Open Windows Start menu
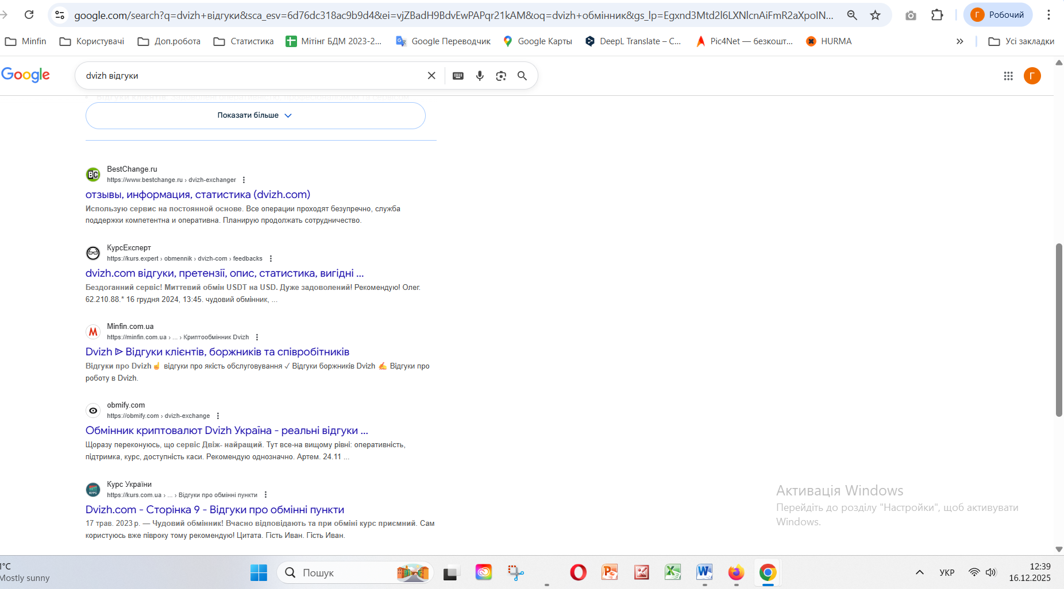Image resolution: width=1064 pixels, height=589 pixels. (x=259, y=572)
